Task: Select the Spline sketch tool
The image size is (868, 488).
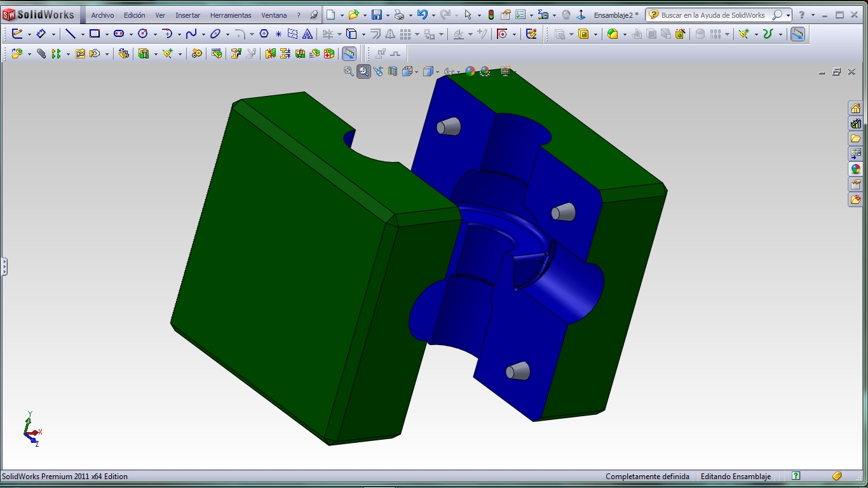Action: coord(191,34)
